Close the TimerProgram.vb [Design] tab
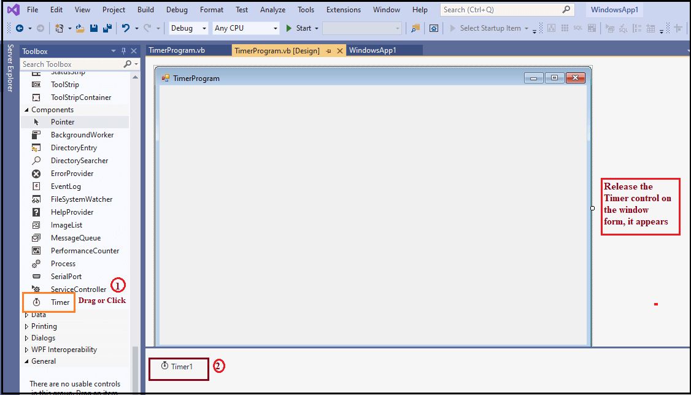This screenshot has height=395, width=691. (340, 51)
